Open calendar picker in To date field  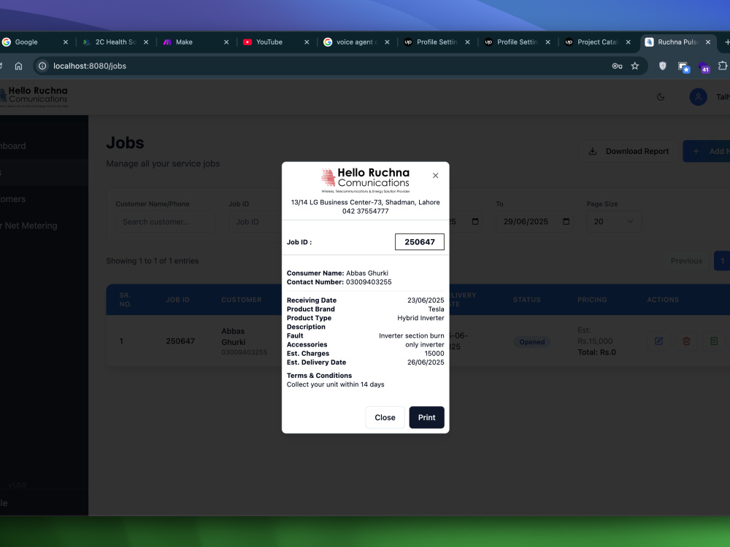566,222
